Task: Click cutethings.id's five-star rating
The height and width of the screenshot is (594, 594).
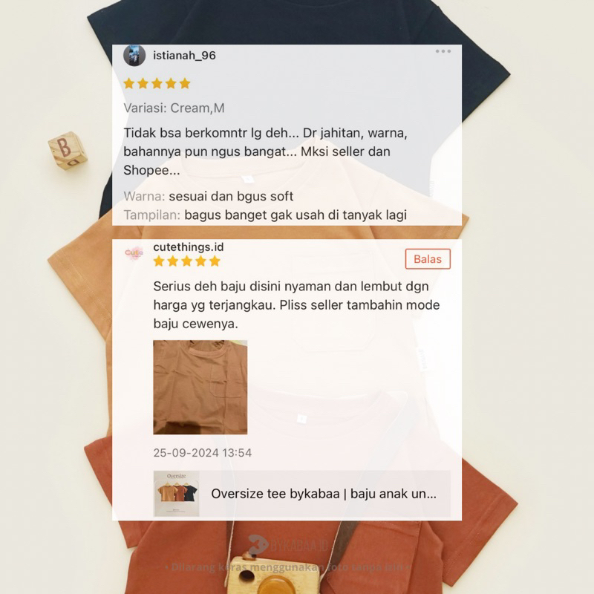Action: click(x=187, y=261)
